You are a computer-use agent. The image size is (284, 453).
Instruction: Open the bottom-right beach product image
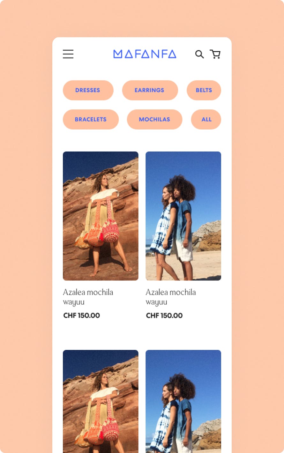(x=183, y=401)
